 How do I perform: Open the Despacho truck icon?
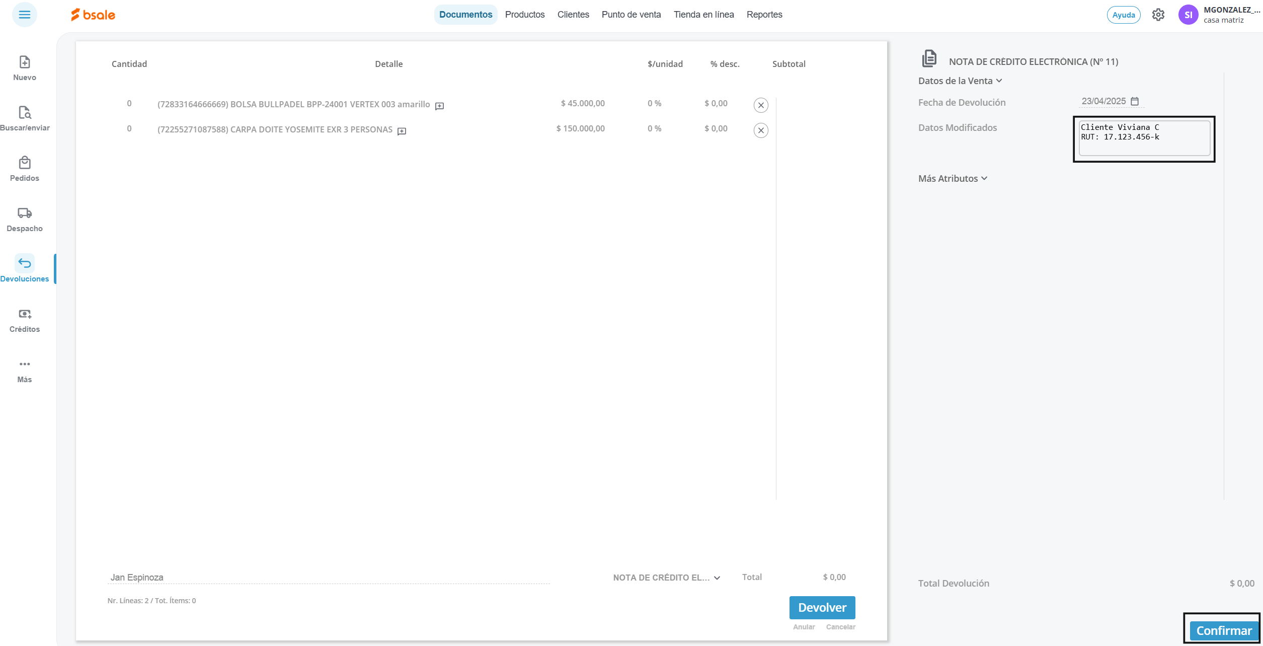pos(24,213)
